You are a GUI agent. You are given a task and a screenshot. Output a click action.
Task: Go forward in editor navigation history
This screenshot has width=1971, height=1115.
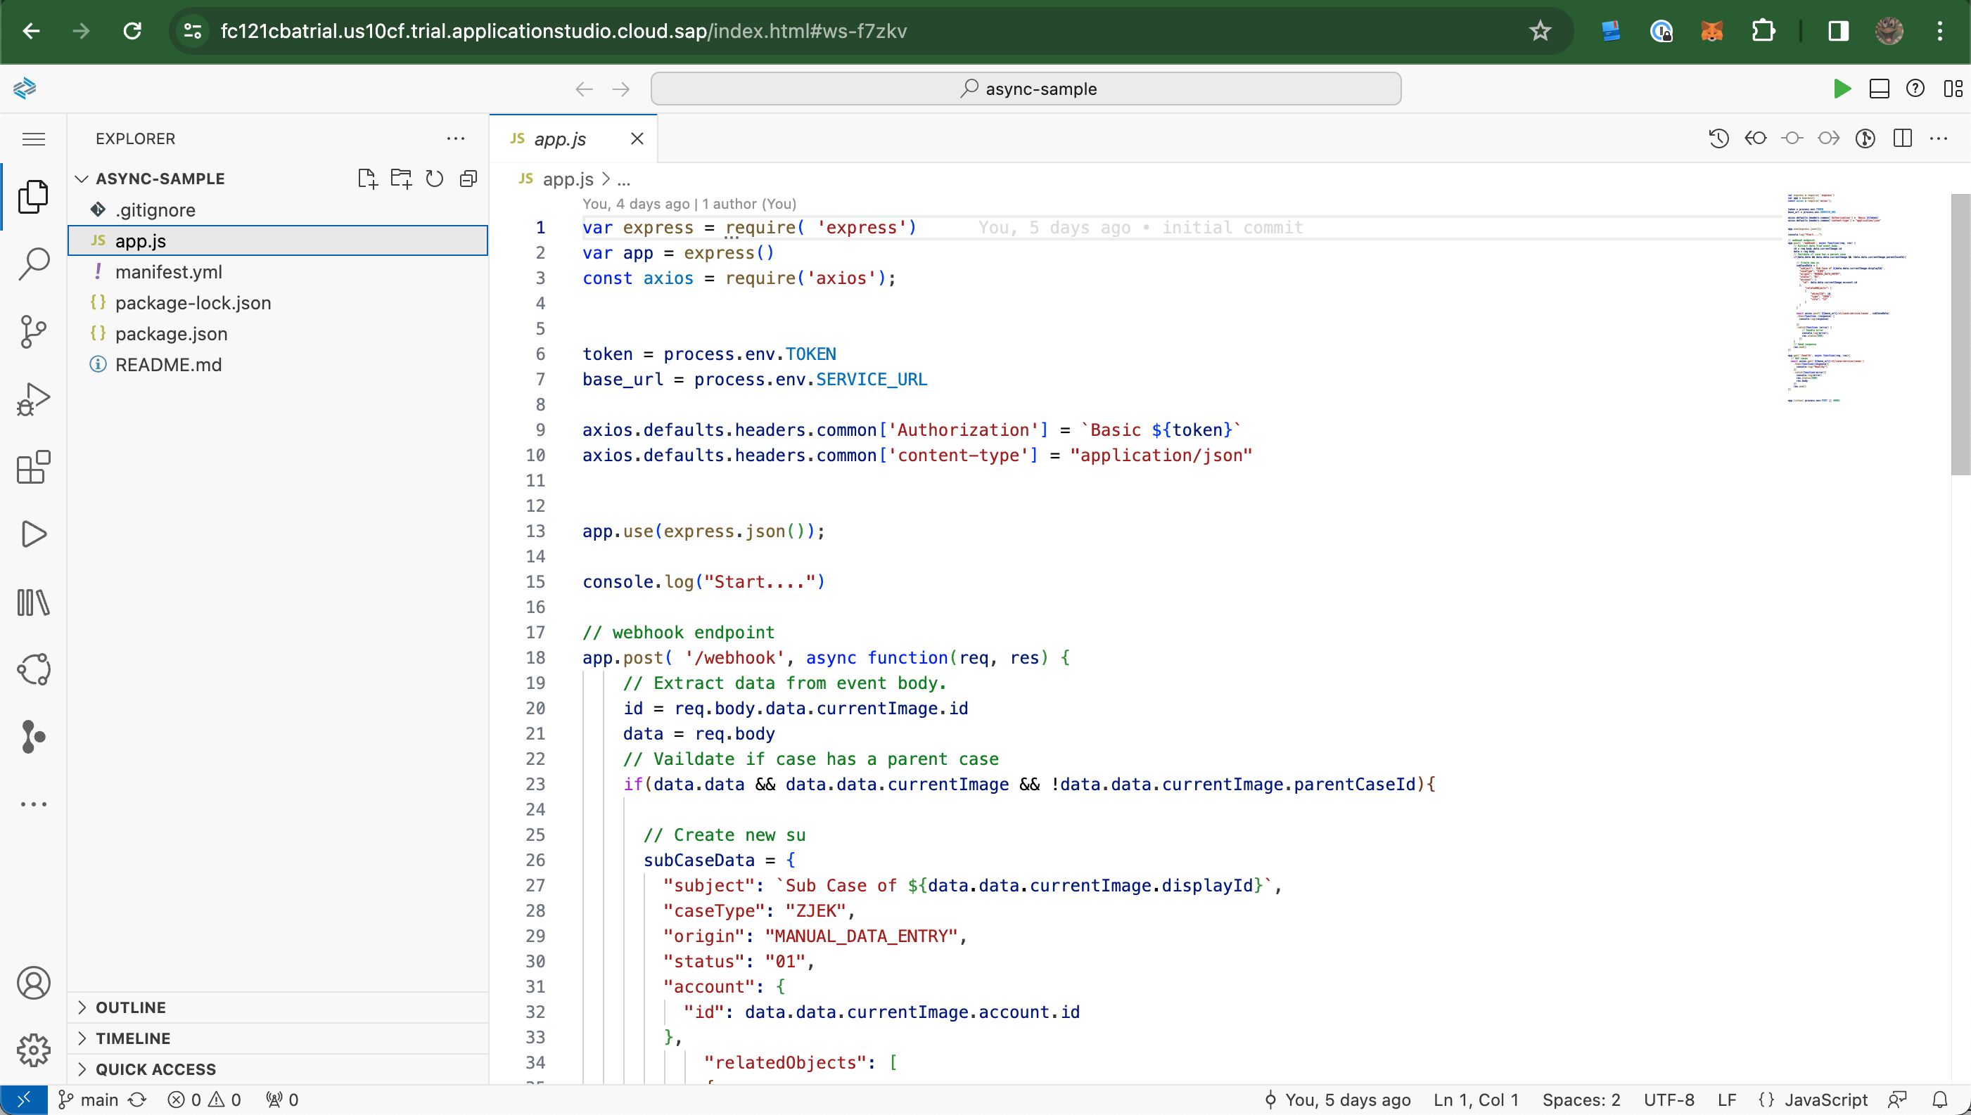pos(621,89)
